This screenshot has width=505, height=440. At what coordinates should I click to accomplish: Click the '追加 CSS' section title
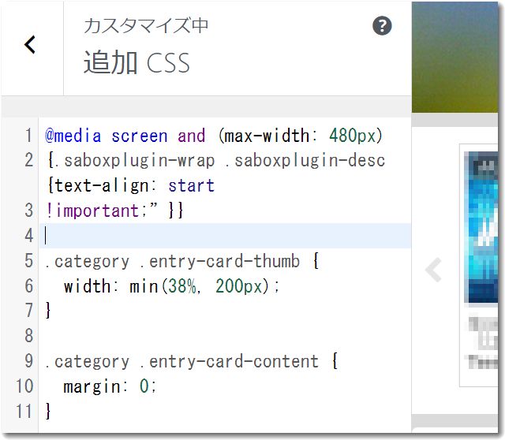(137, 63)
